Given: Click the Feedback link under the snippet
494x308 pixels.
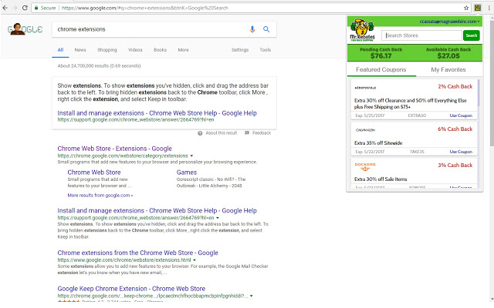Looking at the screenshot, I should pyautogui.click(x=262, y=133).
